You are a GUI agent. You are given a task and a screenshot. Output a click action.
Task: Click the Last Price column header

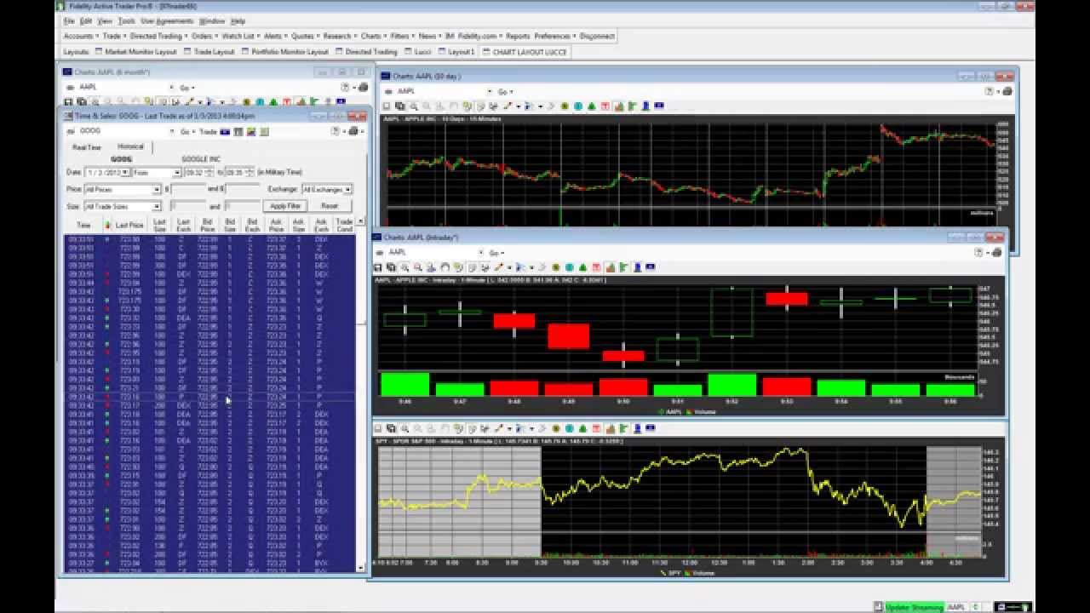click(x=129, y=225)
